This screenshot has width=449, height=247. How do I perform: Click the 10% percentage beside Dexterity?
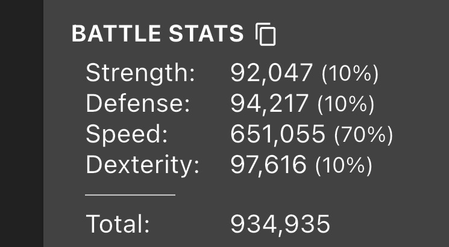click(x=344, y=166)
